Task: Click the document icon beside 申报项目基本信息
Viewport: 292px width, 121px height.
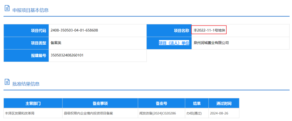Action: click(x=7, y=9)
